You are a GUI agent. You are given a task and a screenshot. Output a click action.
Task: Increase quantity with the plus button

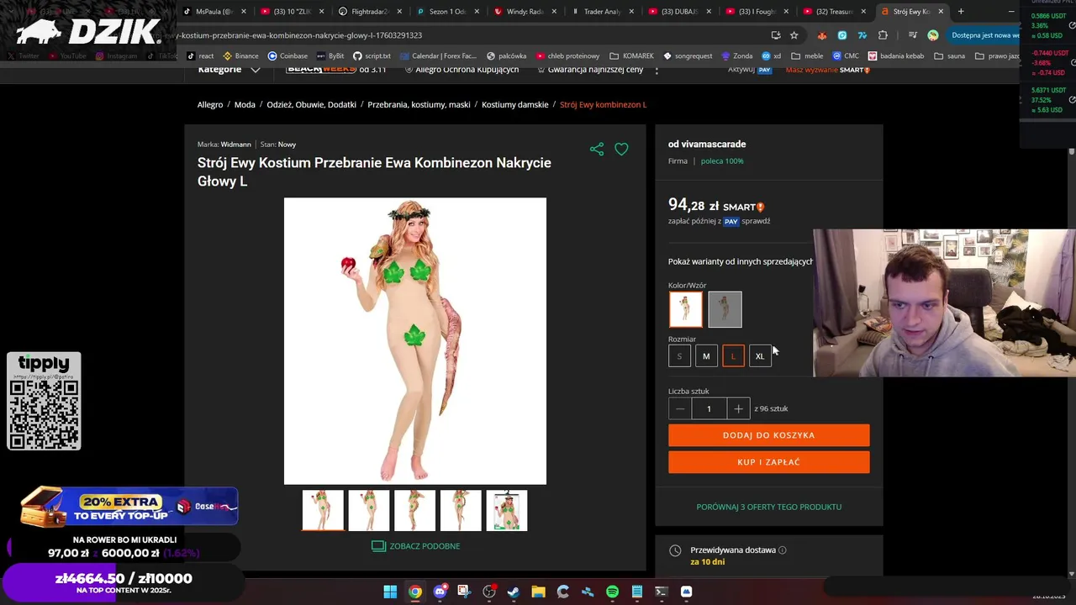738,408
